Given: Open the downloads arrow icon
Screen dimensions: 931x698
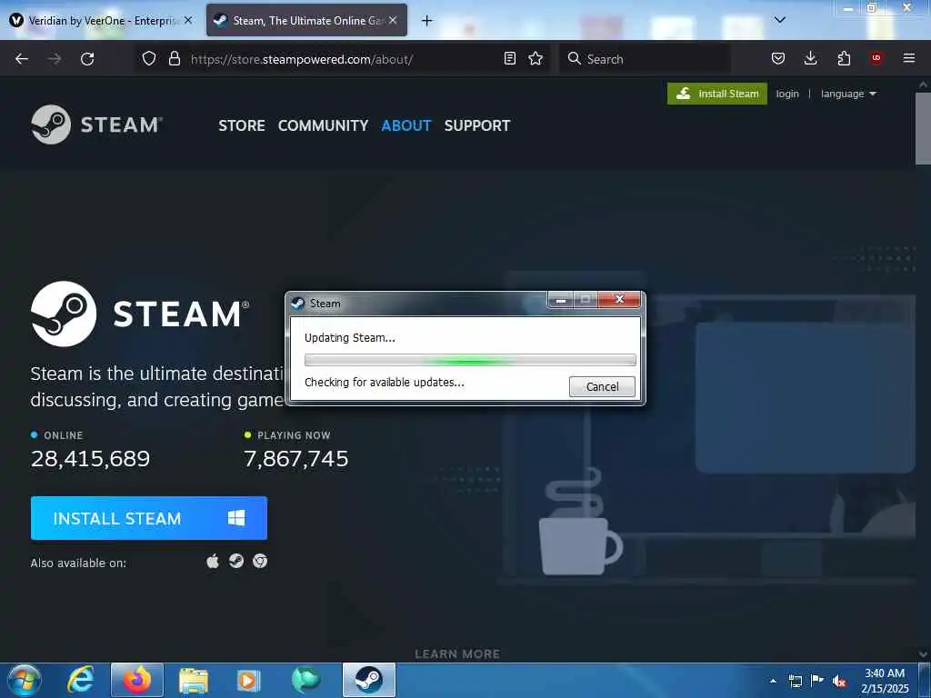Looking at the screenshot, I should 810,58.
